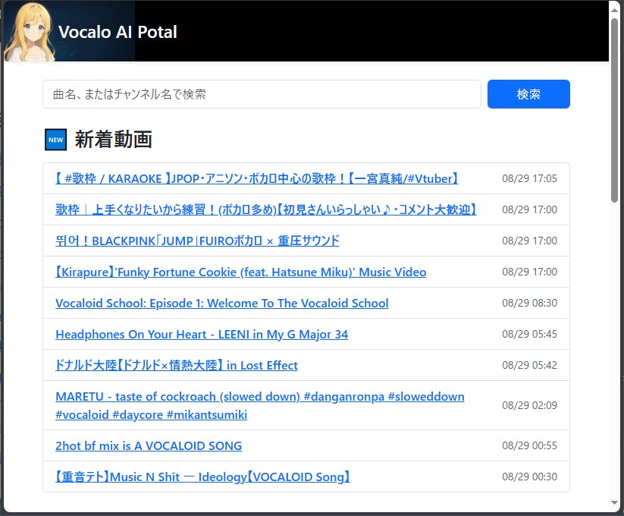Open Kirapure Funky Fortune Cookie music video
The image size is (624, 516).
[240, 272]
